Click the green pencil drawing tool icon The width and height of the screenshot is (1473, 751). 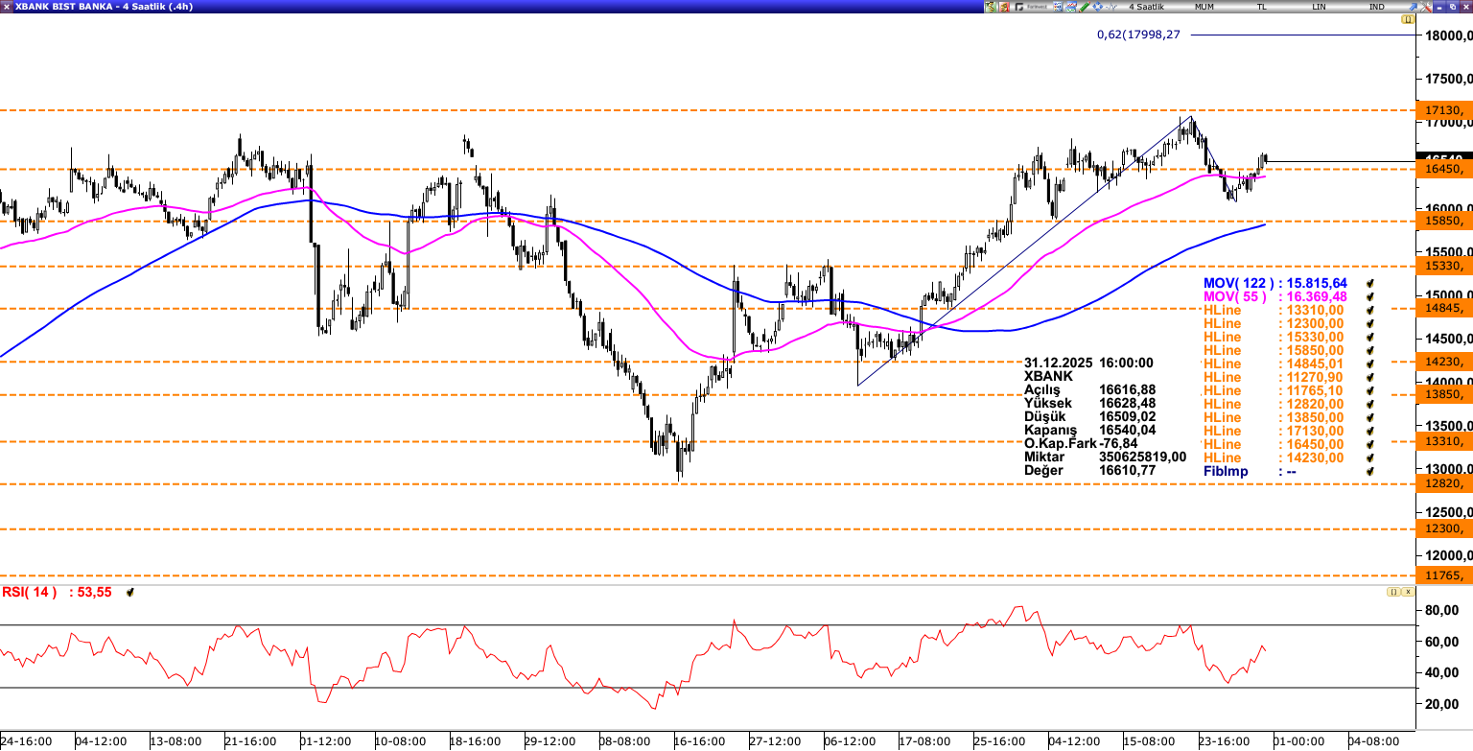1085,7
